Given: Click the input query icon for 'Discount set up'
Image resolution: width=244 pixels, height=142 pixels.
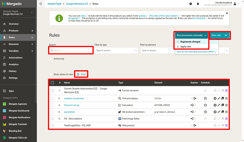Looking at the screenshot, I should 192,105.
